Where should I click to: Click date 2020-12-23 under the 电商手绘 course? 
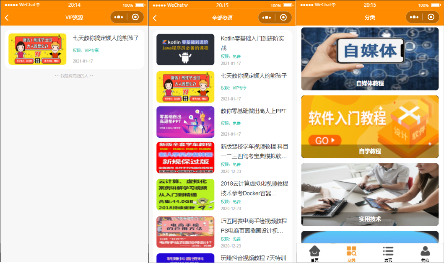[231, 246]
